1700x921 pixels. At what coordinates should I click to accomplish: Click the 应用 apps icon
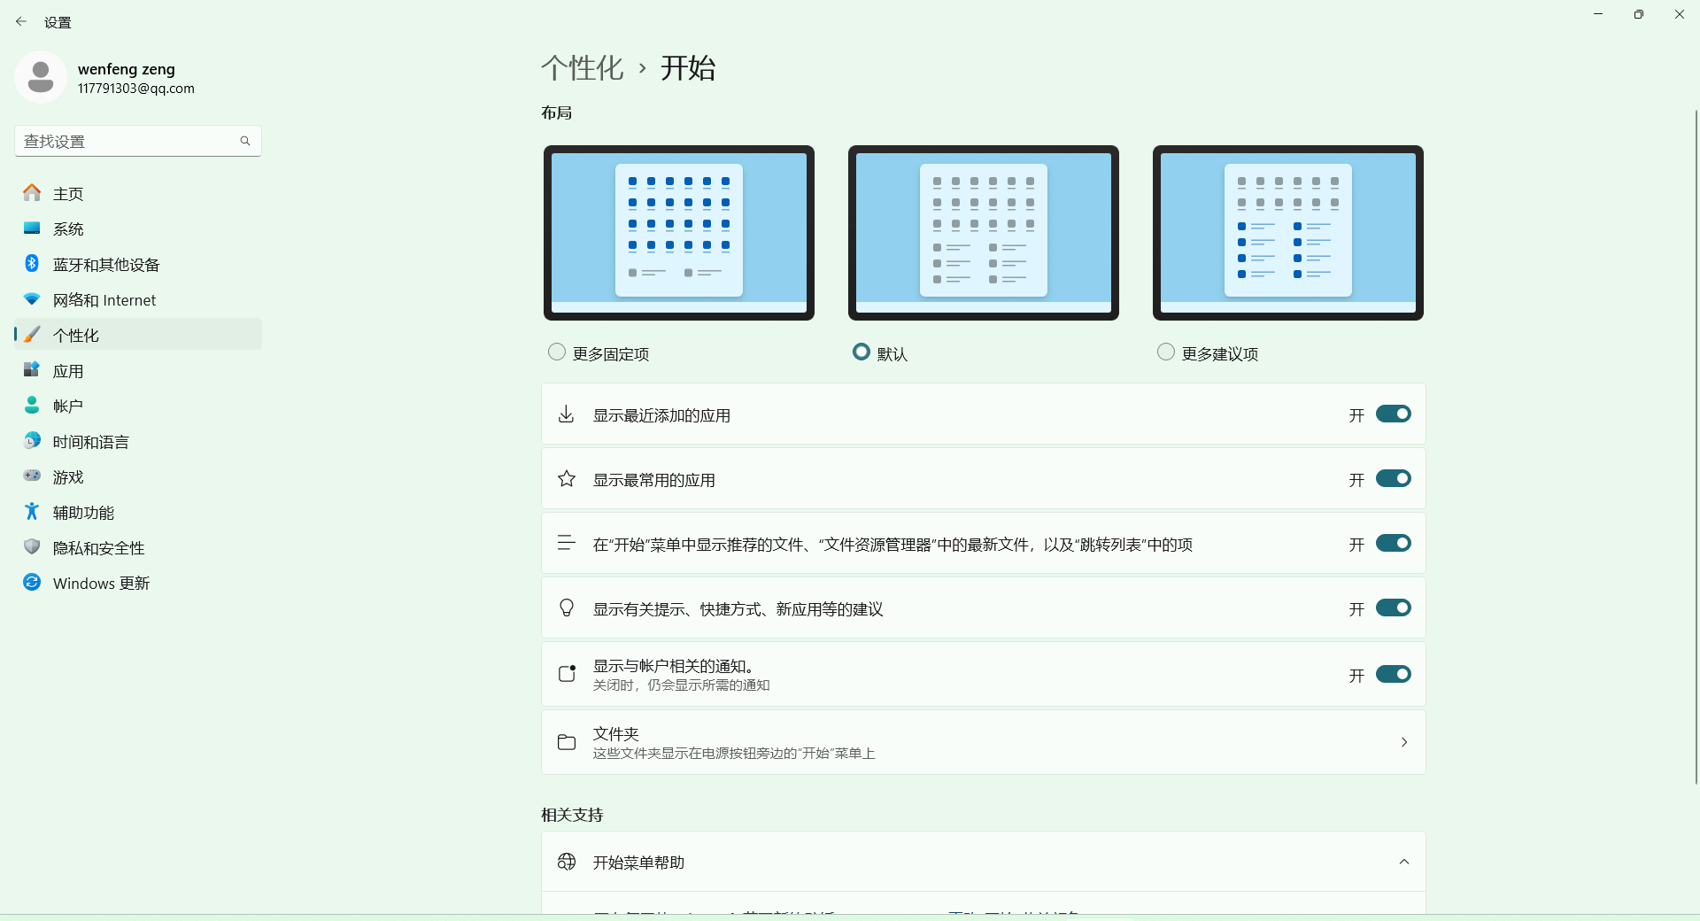[32, 370]
